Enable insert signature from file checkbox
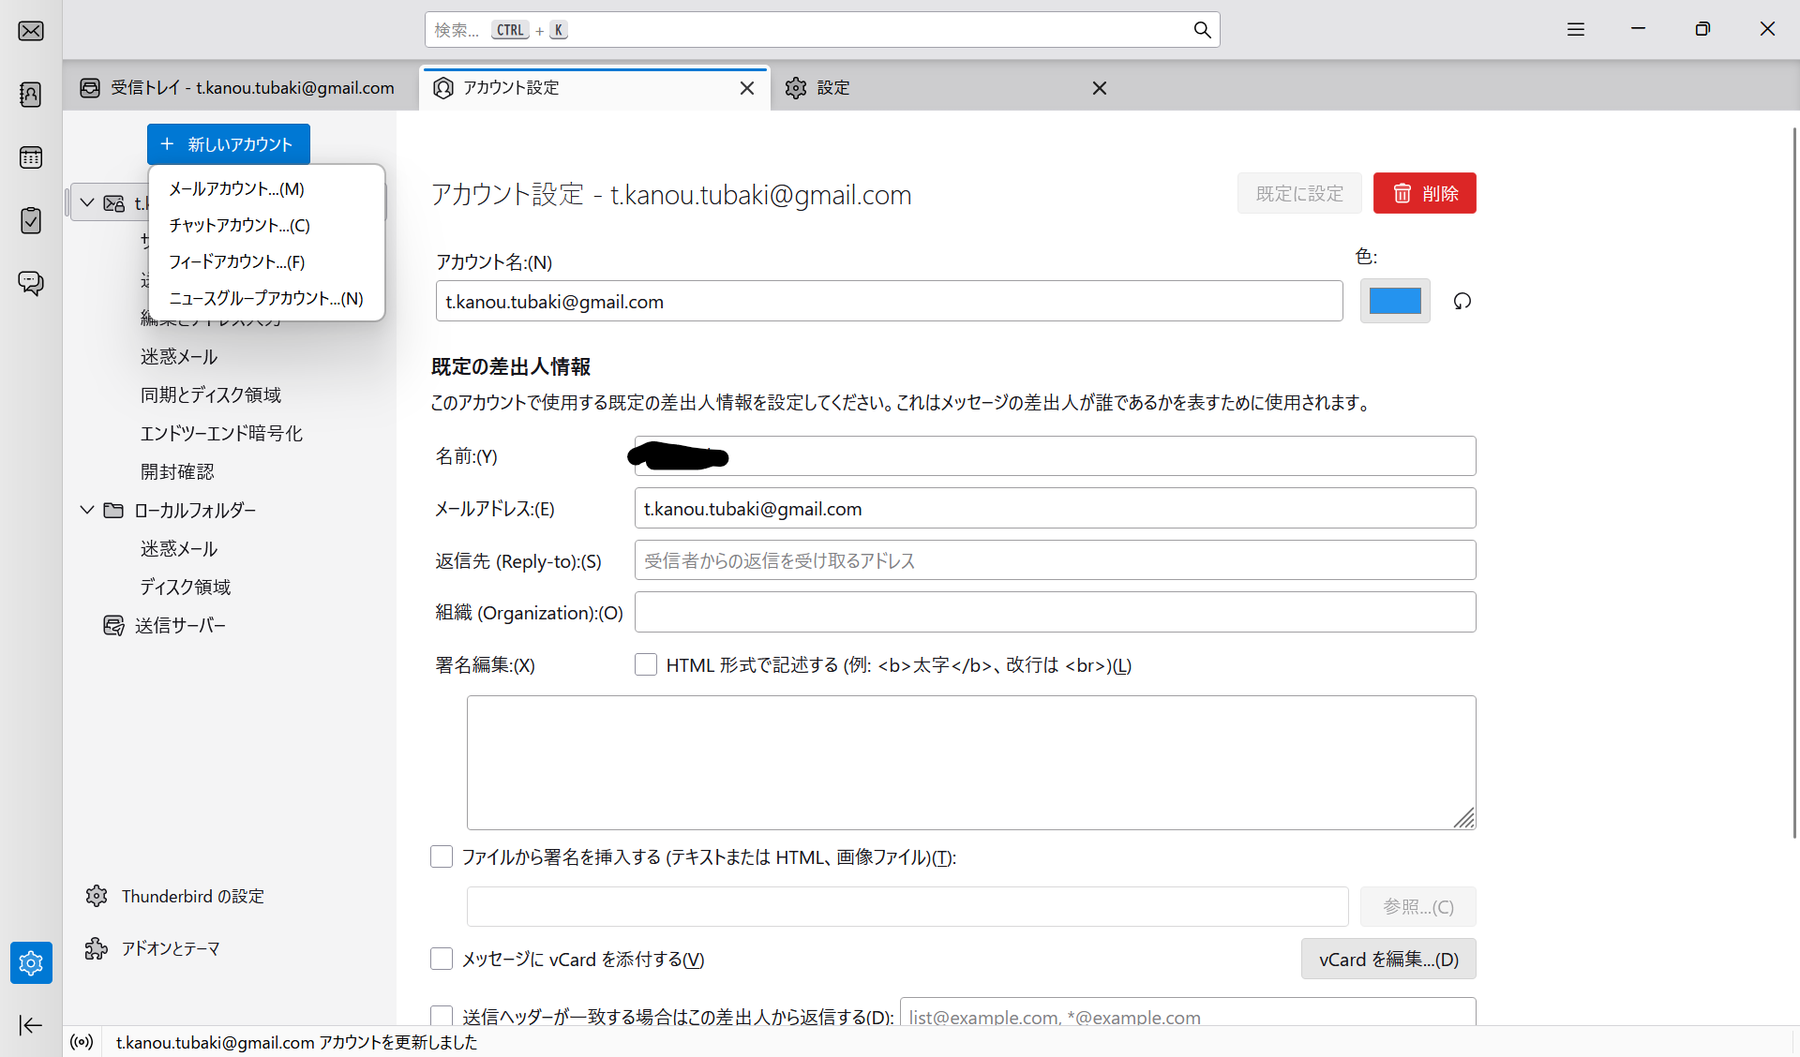 click(442, 856)
